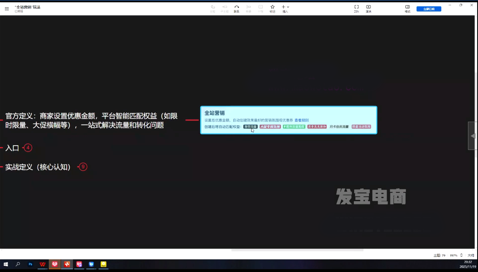Expand the 入口 node with 4 children
The width and height of the screenshot is (478, 272).
pyautogui.click(x=28, y=148)
